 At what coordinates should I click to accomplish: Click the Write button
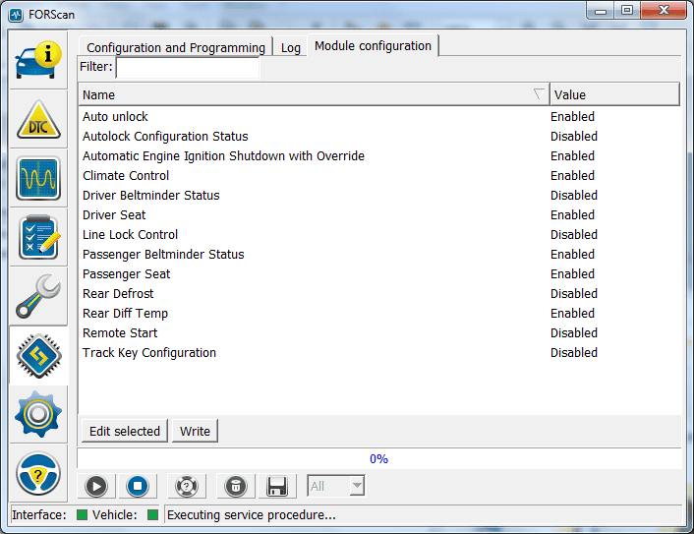(195, 431)
